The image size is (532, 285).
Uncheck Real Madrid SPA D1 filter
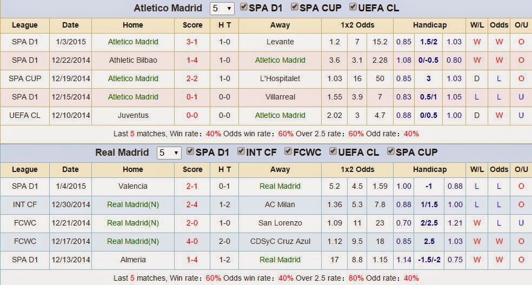(190, 151)
